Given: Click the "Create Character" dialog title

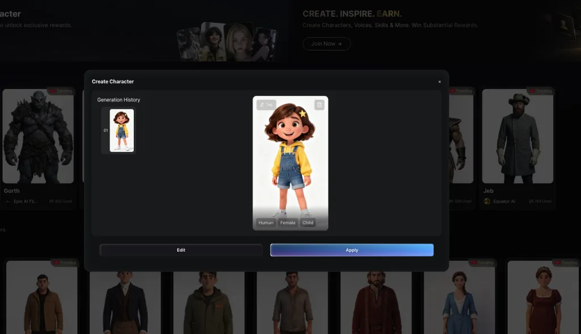Looking at the screenshot, I should [x=113, y=82].
